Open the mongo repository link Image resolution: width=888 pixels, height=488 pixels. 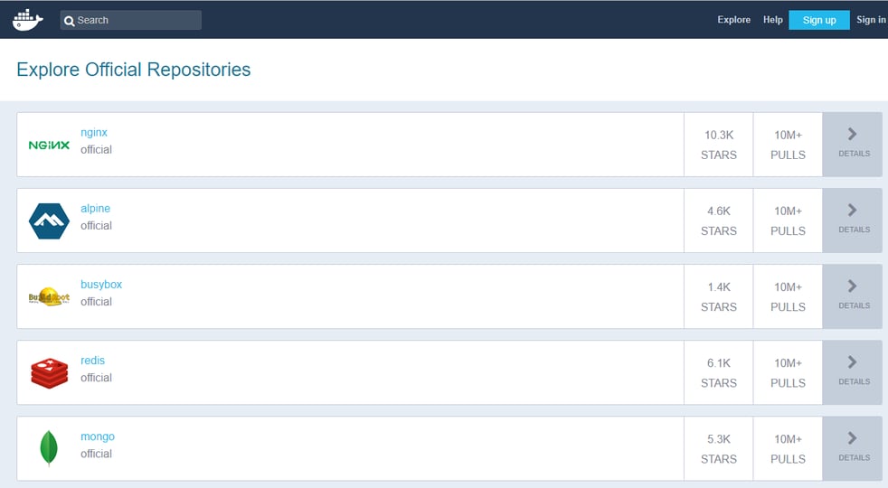[98, 436]
